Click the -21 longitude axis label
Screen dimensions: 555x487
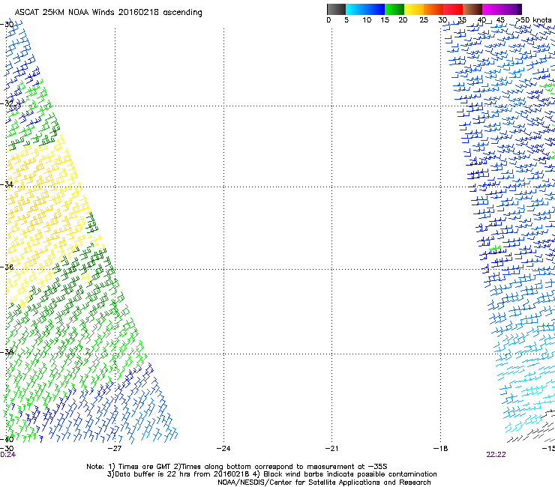331,449
